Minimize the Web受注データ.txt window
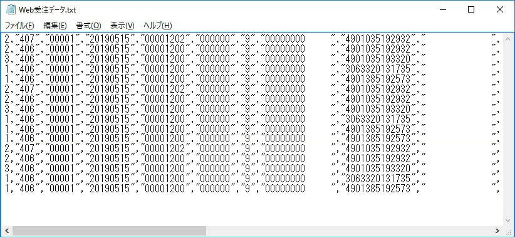 point(442,10)
